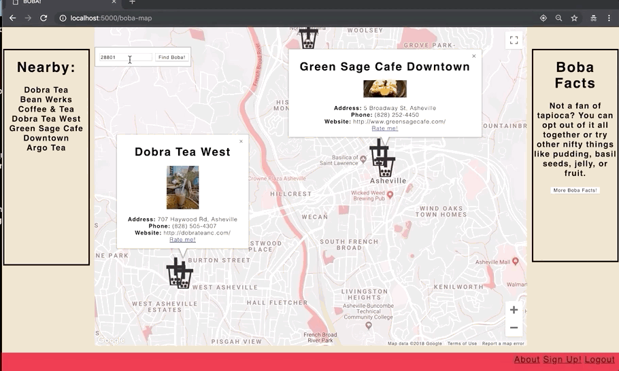Image resolution: width=619 pixels, height=371 pixels.
Task: Click Green Sage Cafe Downtown in Nearby list
Action: (x=46, y=133)
